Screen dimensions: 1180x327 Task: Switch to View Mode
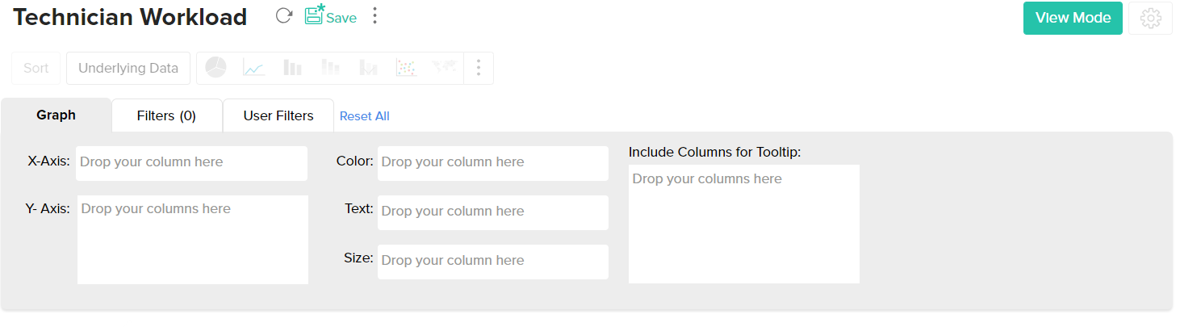click(1073, 18)
